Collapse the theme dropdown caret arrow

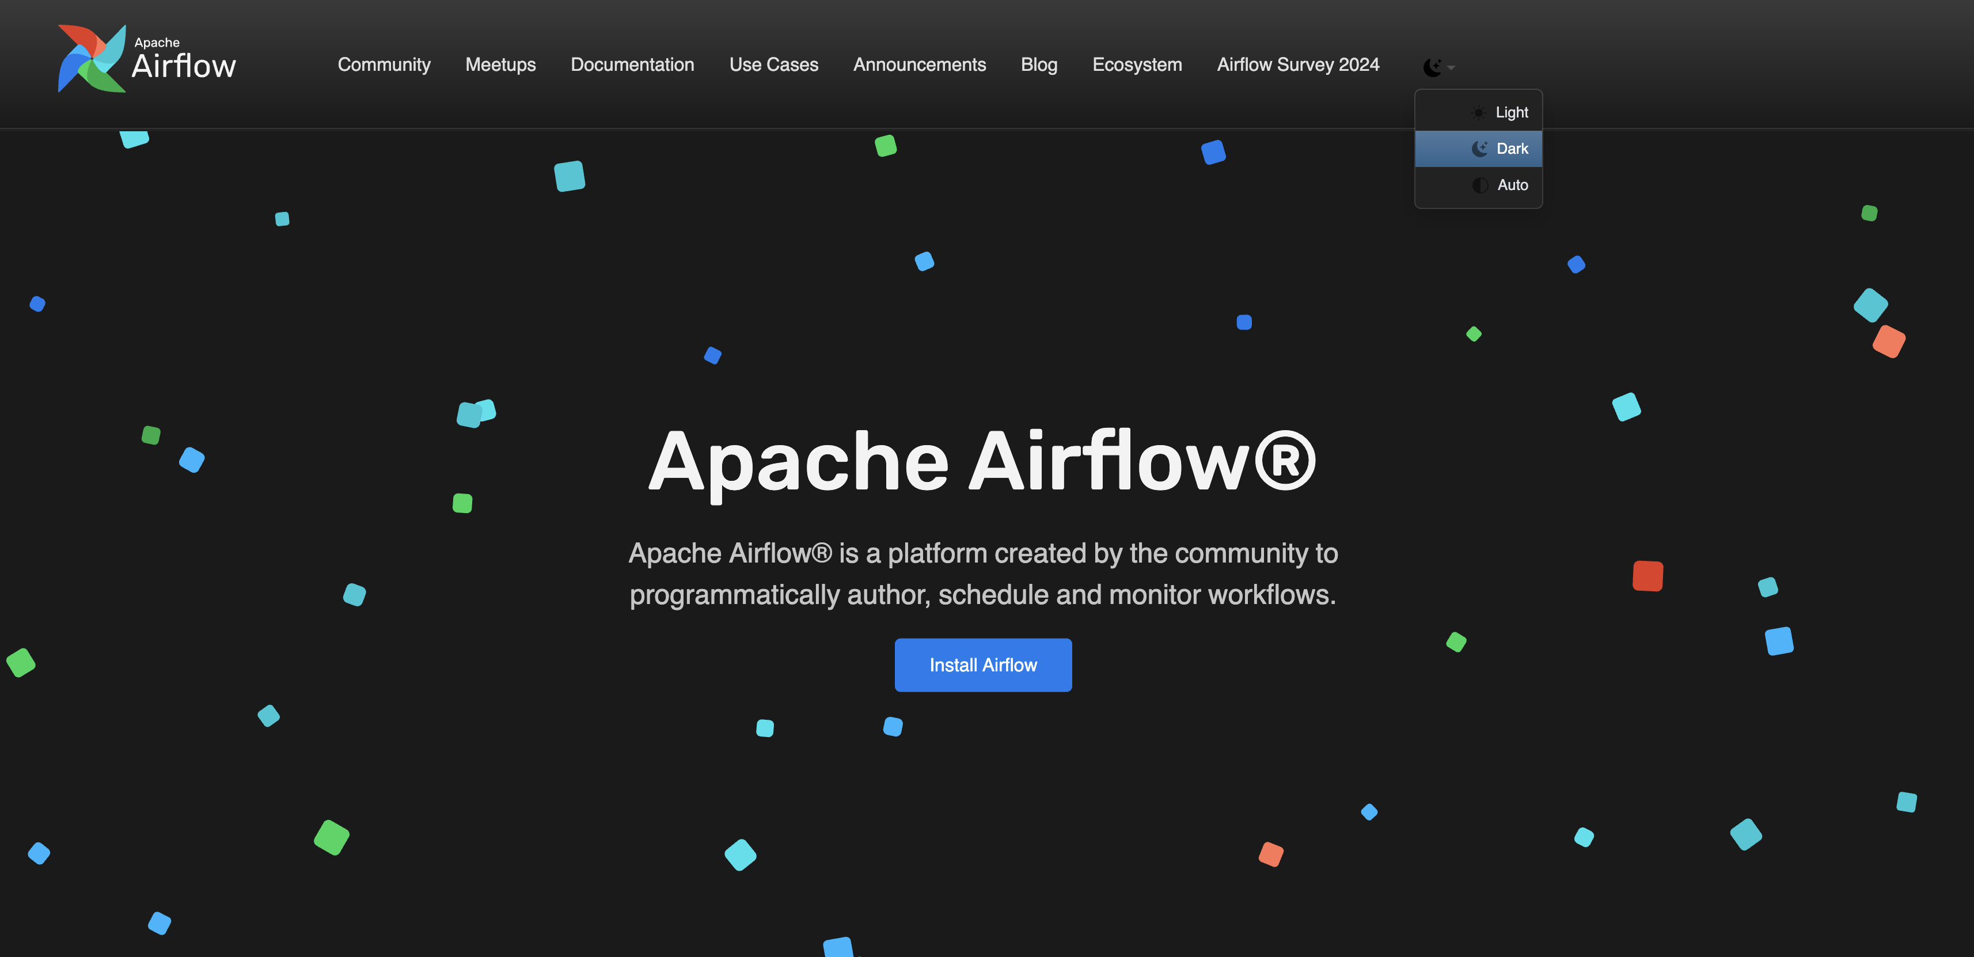pyautogui.click(x=1451, y=68)
